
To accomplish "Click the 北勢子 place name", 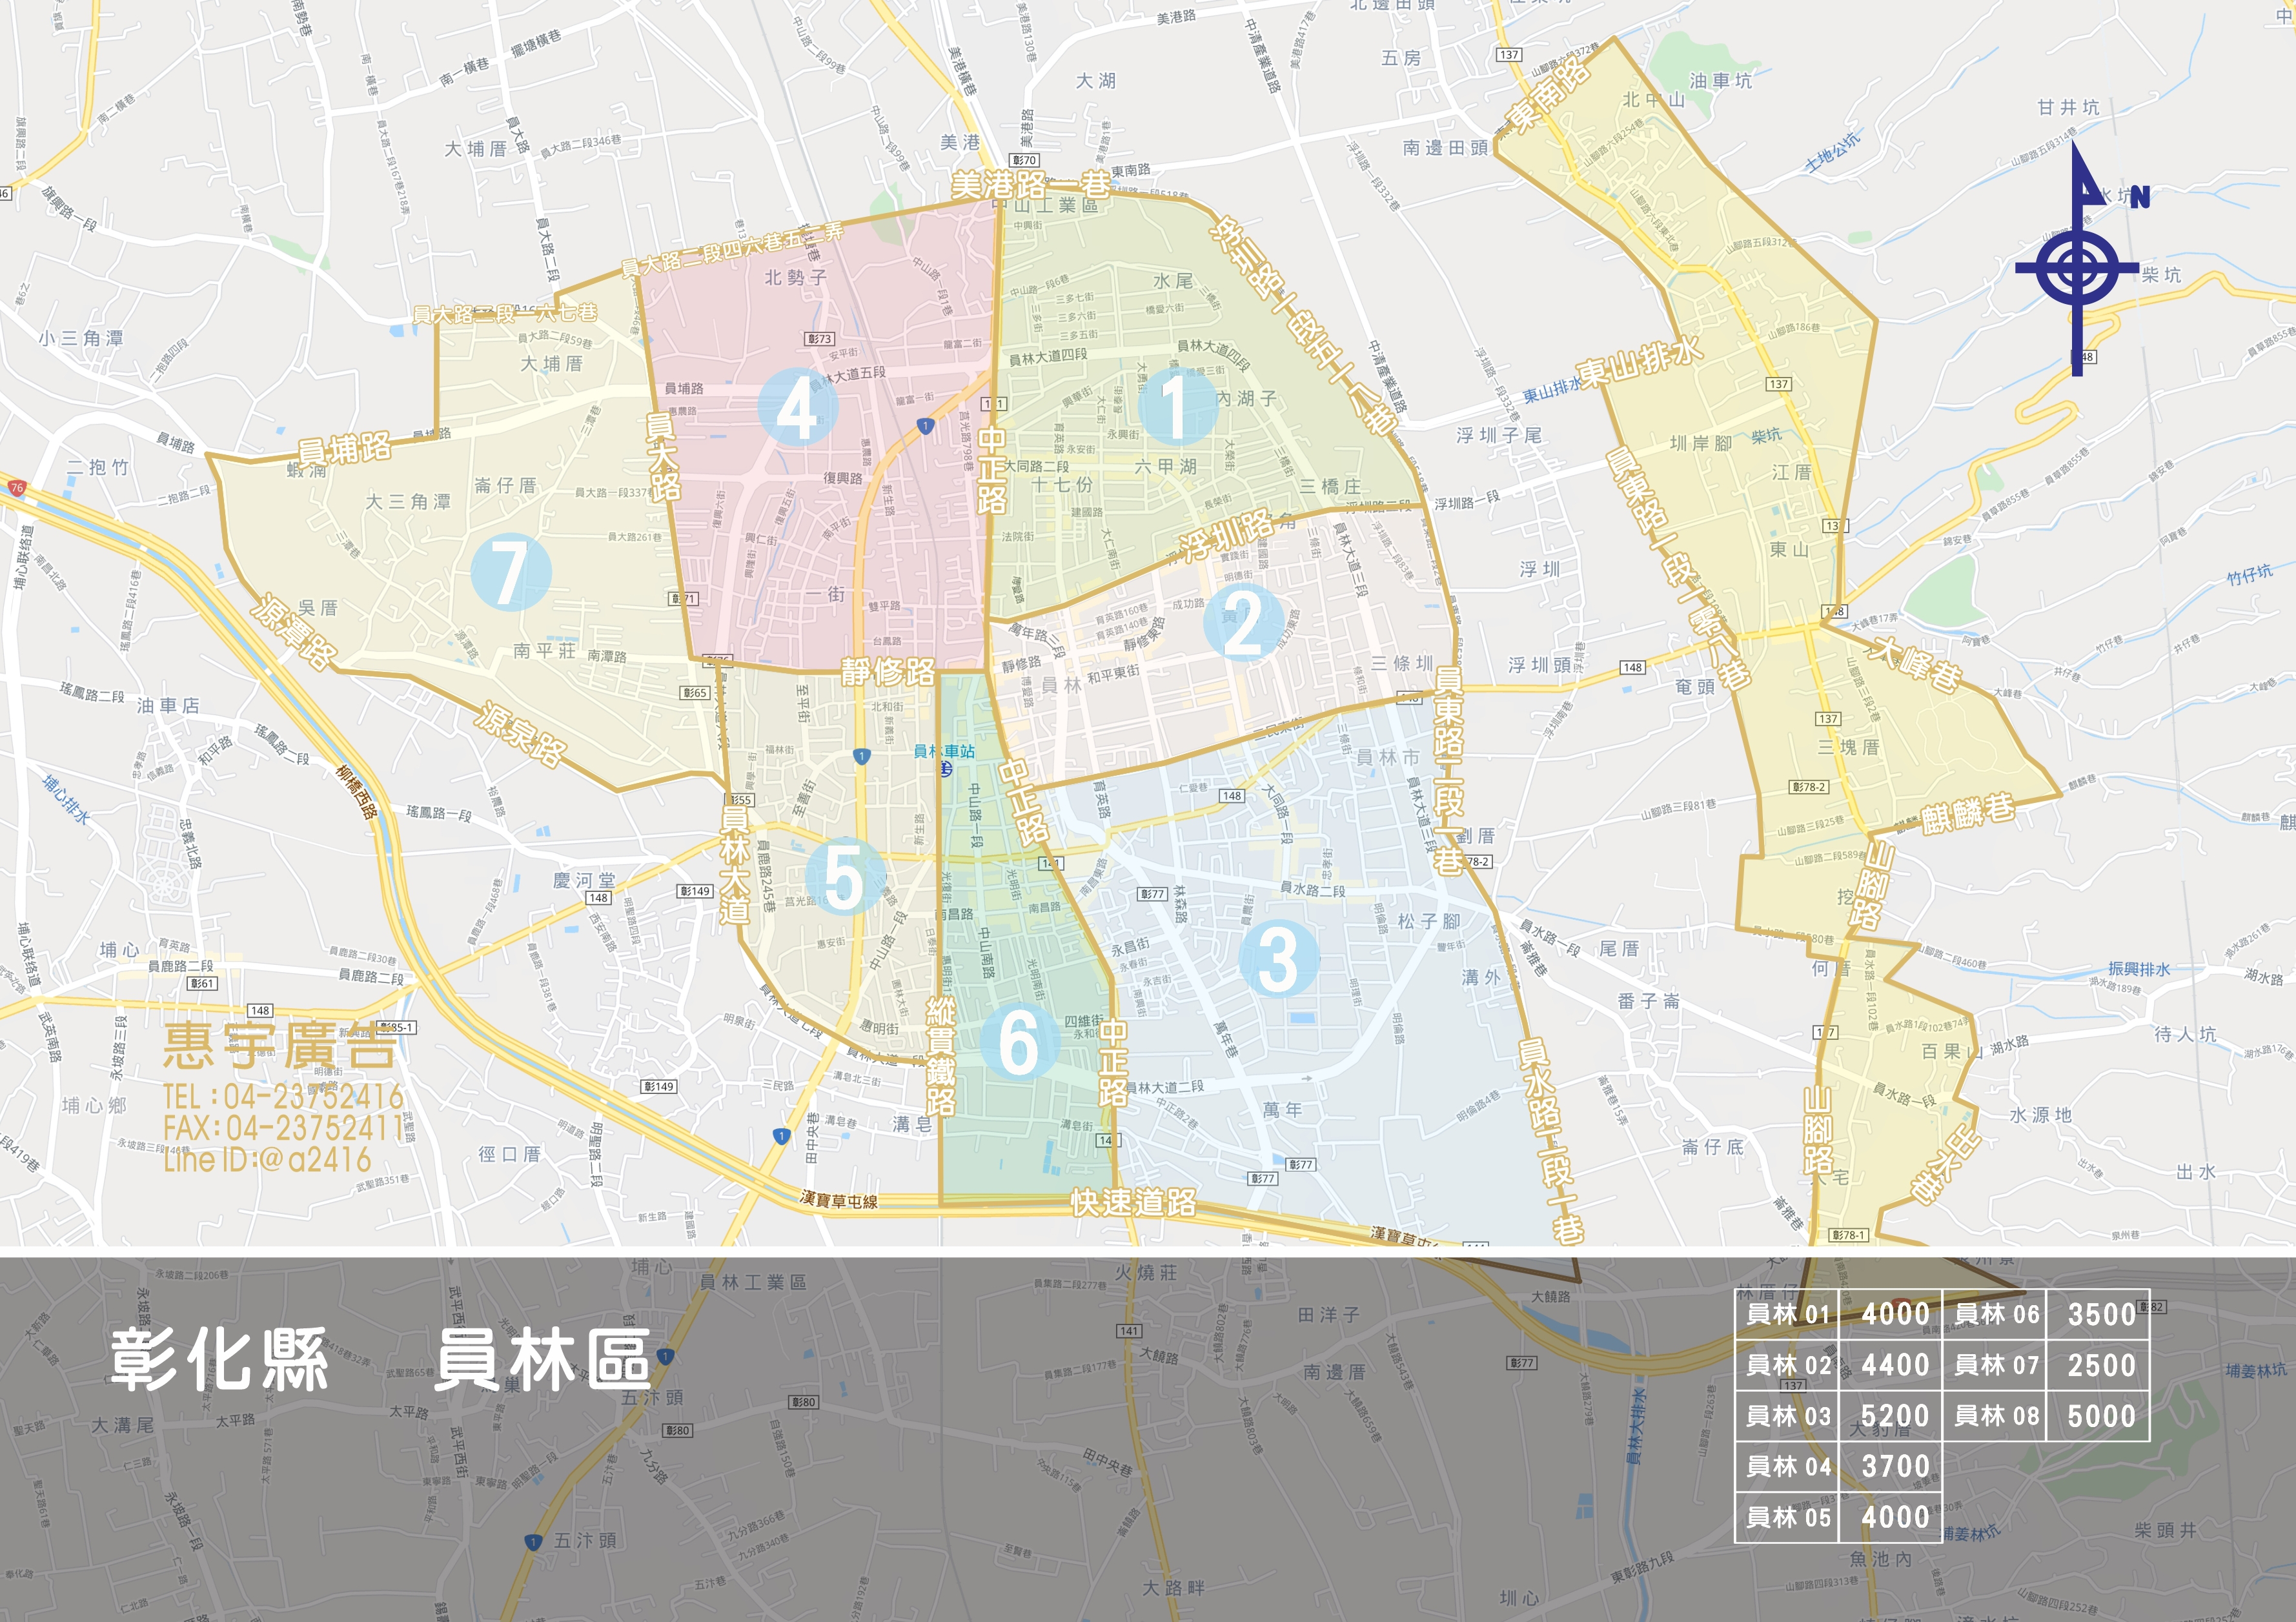I will [796, 277].
